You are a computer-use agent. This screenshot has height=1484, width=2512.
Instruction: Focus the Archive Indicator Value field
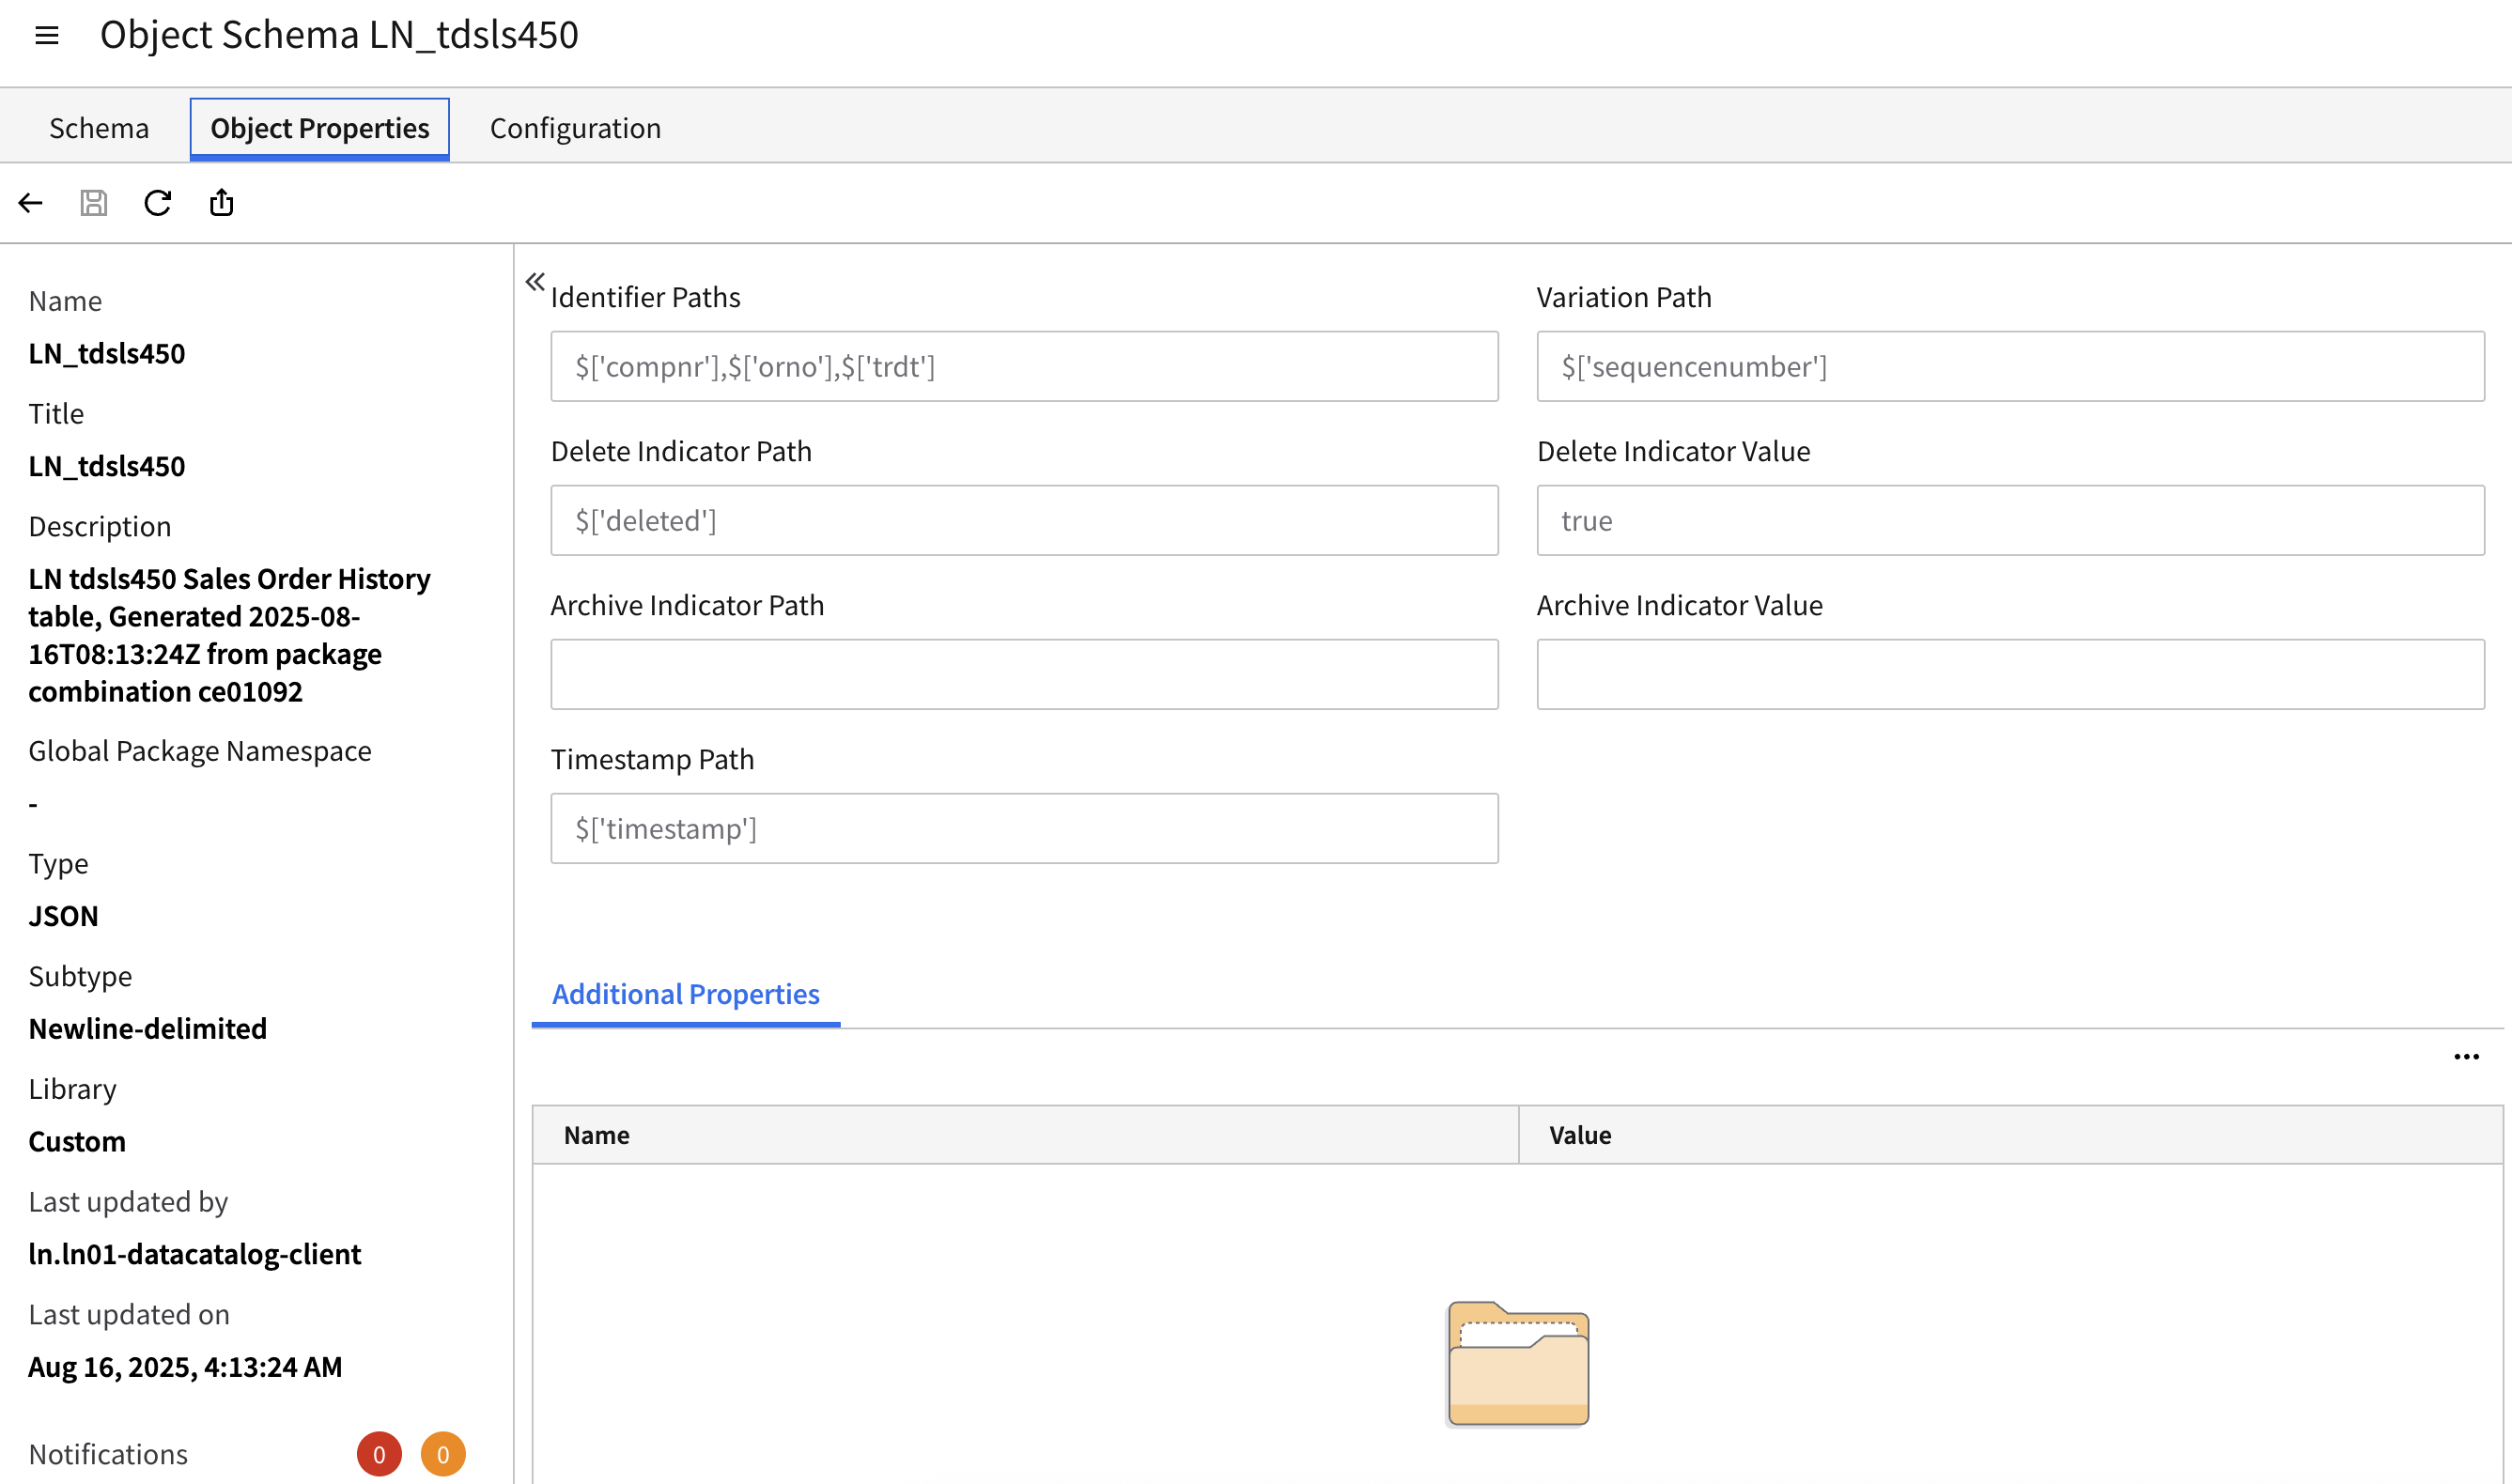coord(2010,675)
